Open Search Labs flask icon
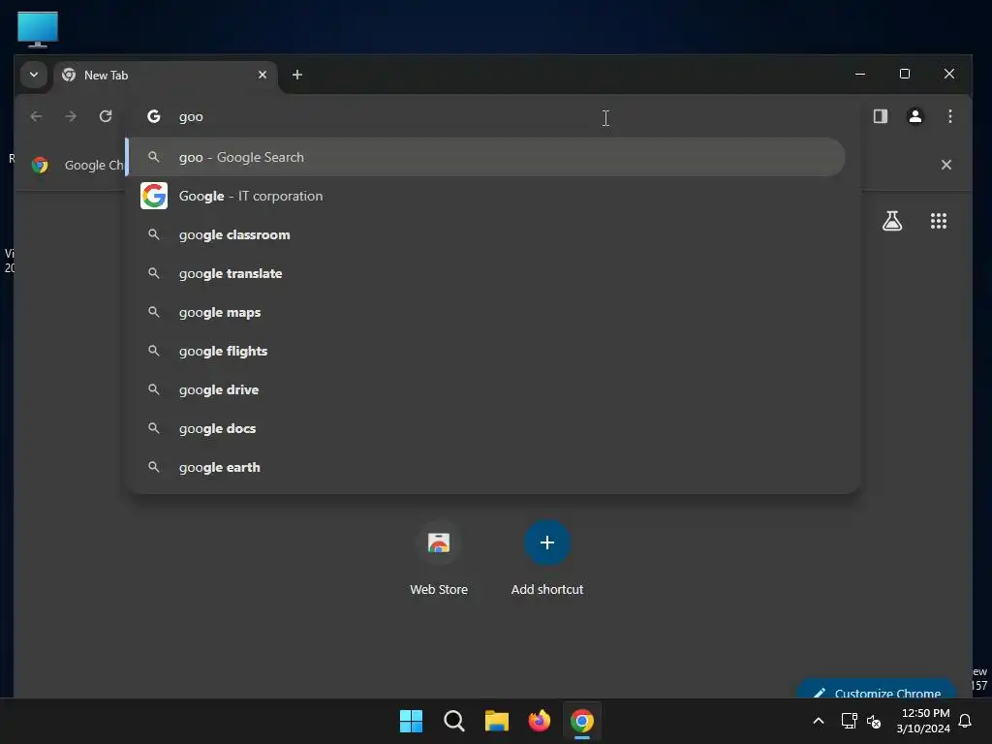The height and width of the screenshot is (744, 992). (x=892, y=221)
